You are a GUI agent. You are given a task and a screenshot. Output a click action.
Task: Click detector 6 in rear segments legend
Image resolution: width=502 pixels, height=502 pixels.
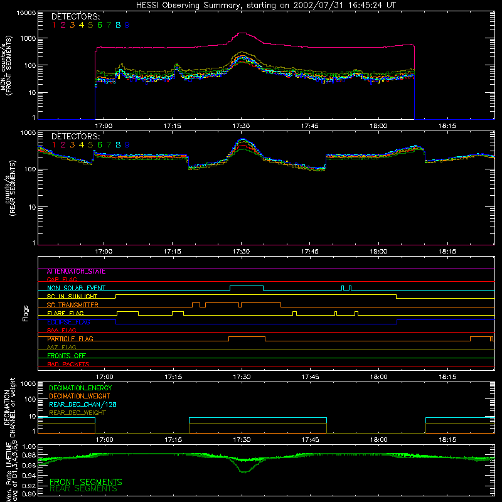pos(100,145)
